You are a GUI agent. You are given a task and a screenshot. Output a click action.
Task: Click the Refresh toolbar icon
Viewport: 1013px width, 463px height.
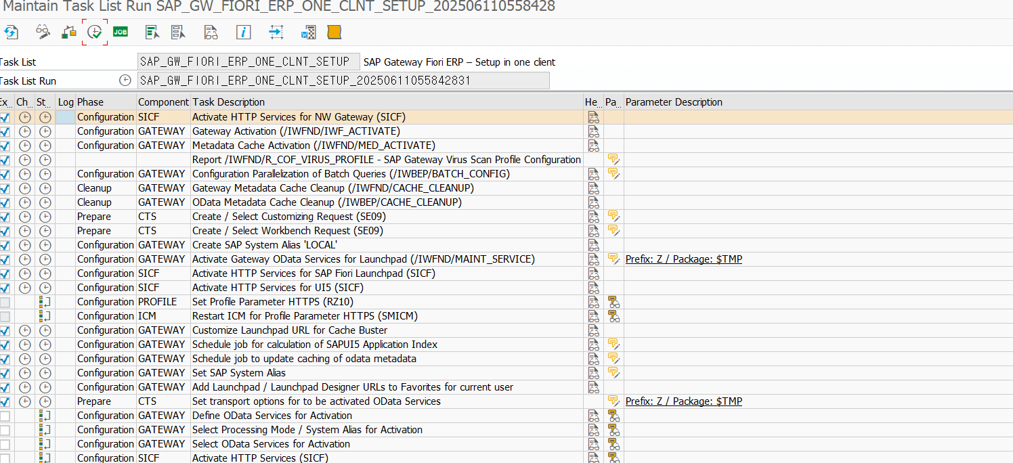pyautogui.click(x=11, y=32)
